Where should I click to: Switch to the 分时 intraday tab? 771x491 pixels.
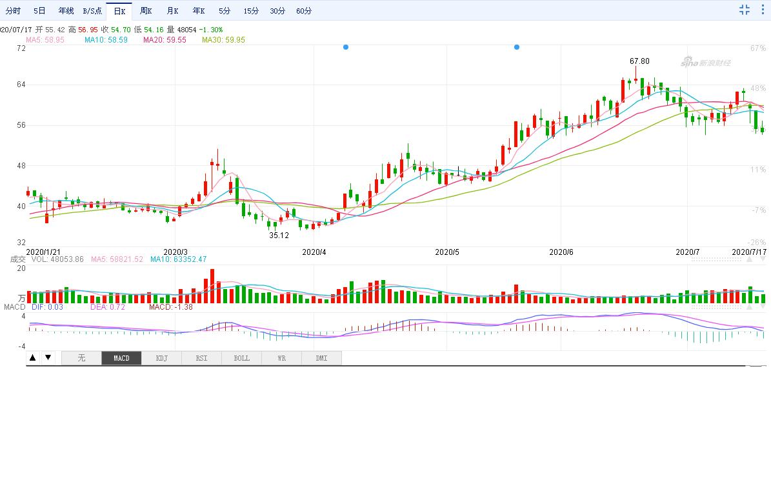click(x=13, y=11)
